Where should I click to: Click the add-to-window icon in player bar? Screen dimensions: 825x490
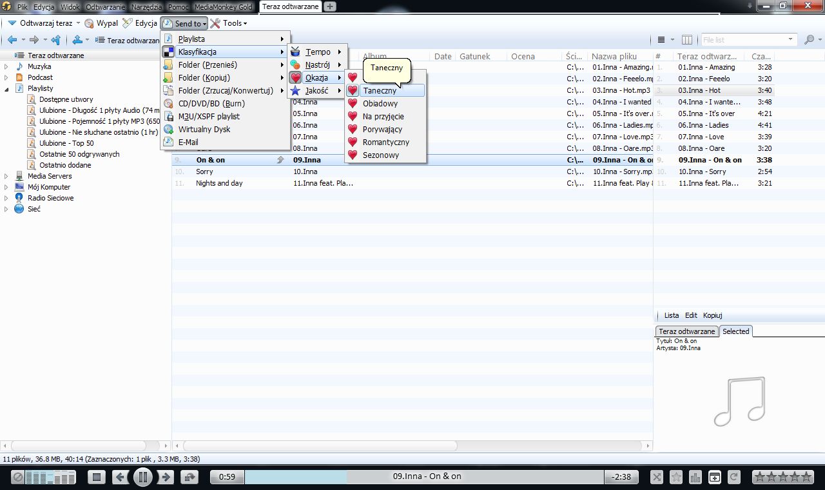click(714, 477)
